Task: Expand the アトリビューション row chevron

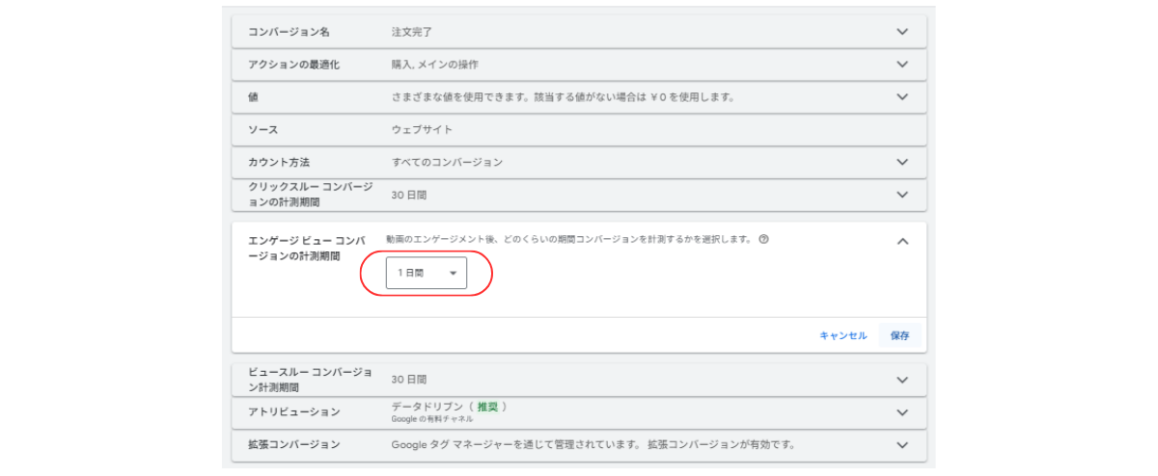Action: pyautogui.click(x=902, y=412)
